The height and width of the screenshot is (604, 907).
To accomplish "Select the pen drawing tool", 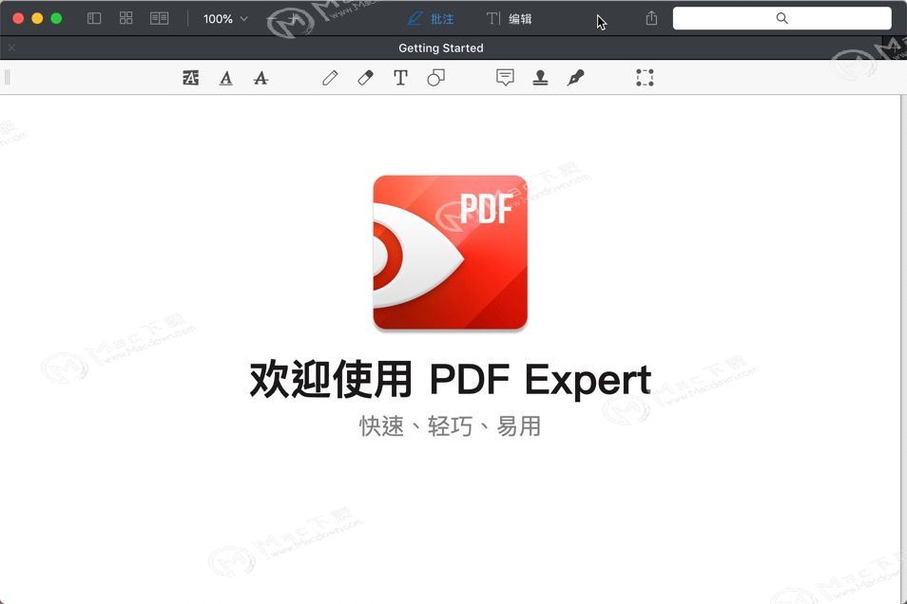I will tap(330, 78).
